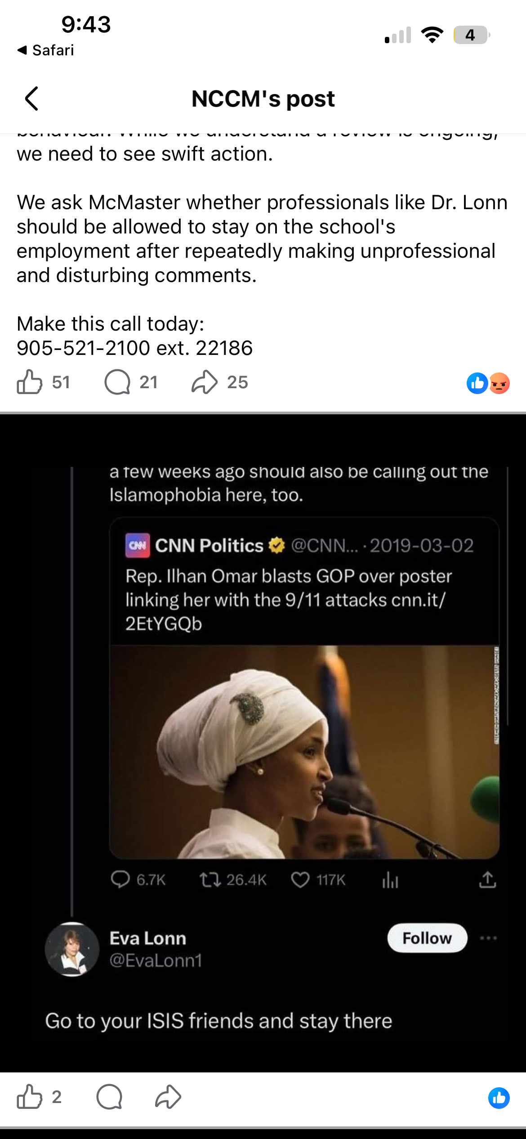Screen dimensions: 526x1139
Task: Reply to the tweet screenshot comment
Action: 109,1097
